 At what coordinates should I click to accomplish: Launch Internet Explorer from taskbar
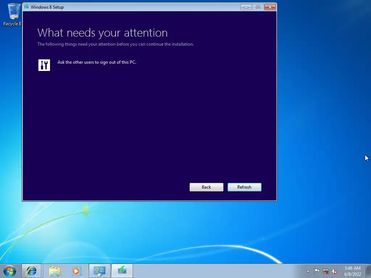click(x=32, y=271)
